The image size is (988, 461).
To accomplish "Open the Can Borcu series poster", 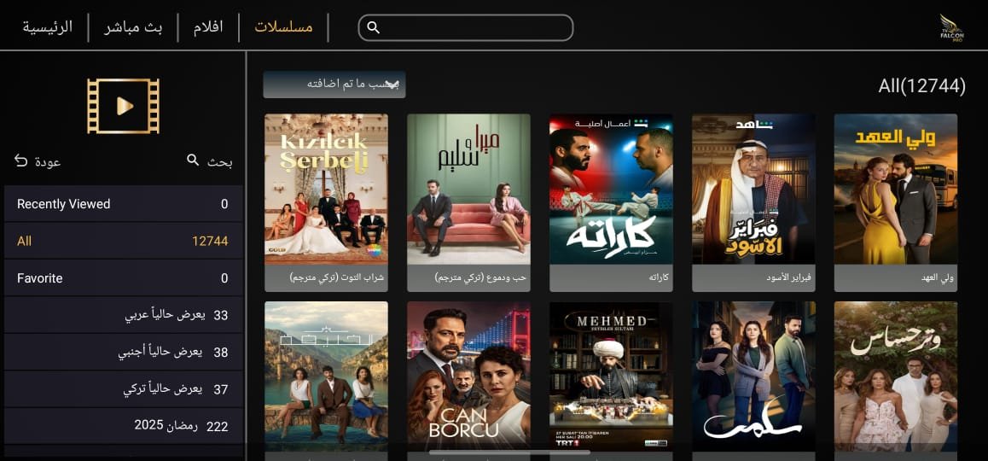I will click(468, 376).
